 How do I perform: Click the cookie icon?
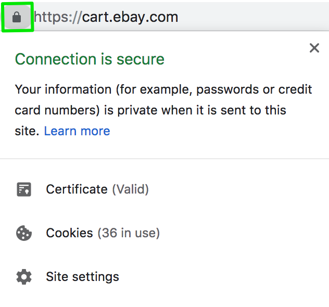pos(24,233)
